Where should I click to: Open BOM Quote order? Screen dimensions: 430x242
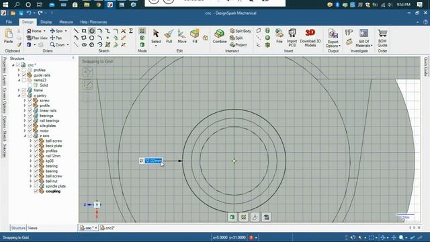382,38
